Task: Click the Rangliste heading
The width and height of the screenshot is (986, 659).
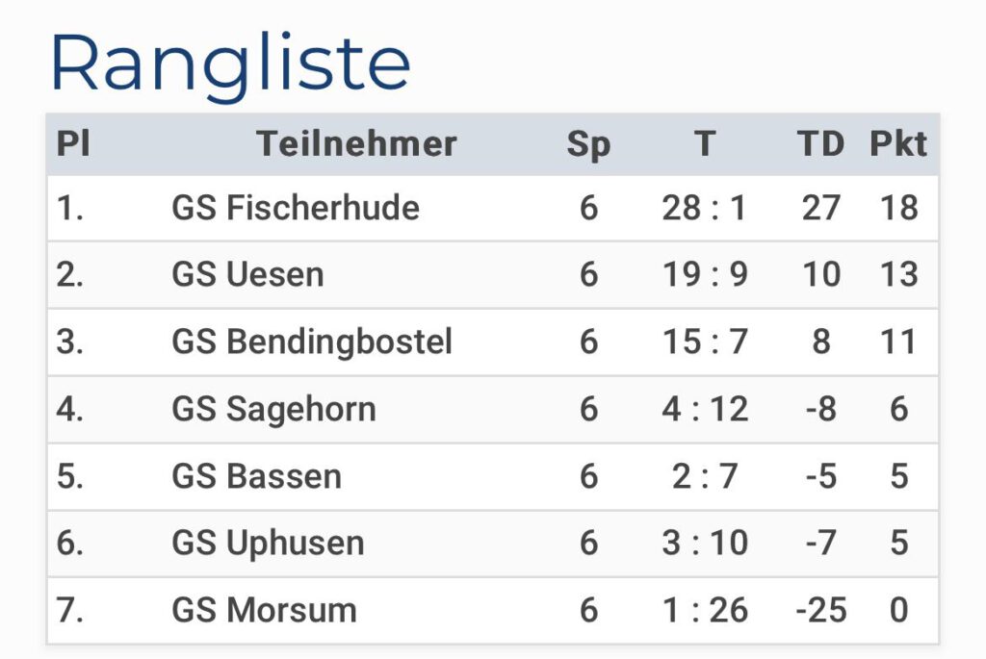Action: pos(230,63)
